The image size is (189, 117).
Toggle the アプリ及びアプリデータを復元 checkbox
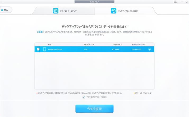84,97
